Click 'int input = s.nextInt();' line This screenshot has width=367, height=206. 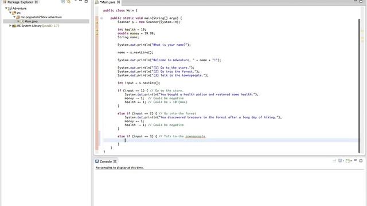139,83
